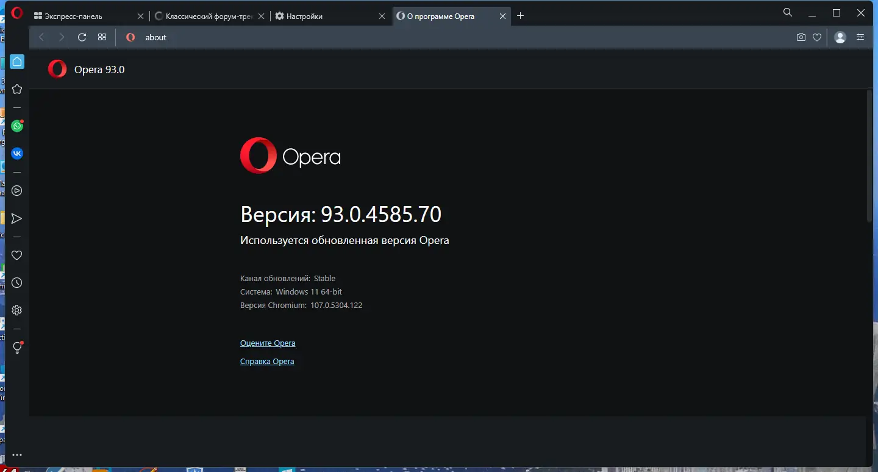
Task: Open search in tabs magnifier
Action: pyautogui.click(x=788, y=12)
